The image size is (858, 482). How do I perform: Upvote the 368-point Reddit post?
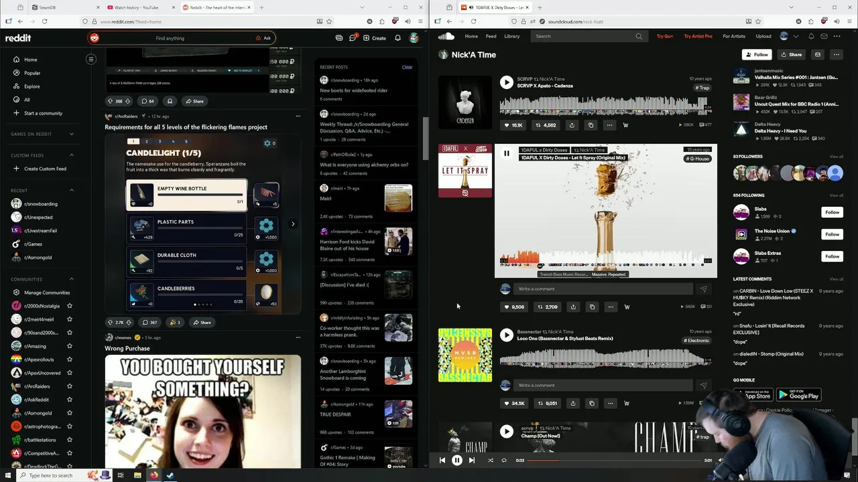[110, 101]
